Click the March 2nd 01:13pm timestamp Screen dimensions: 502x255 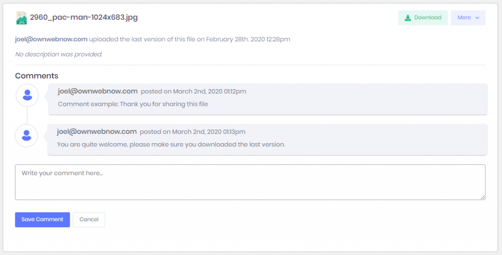pyautogui.click(x=192, y=132)
